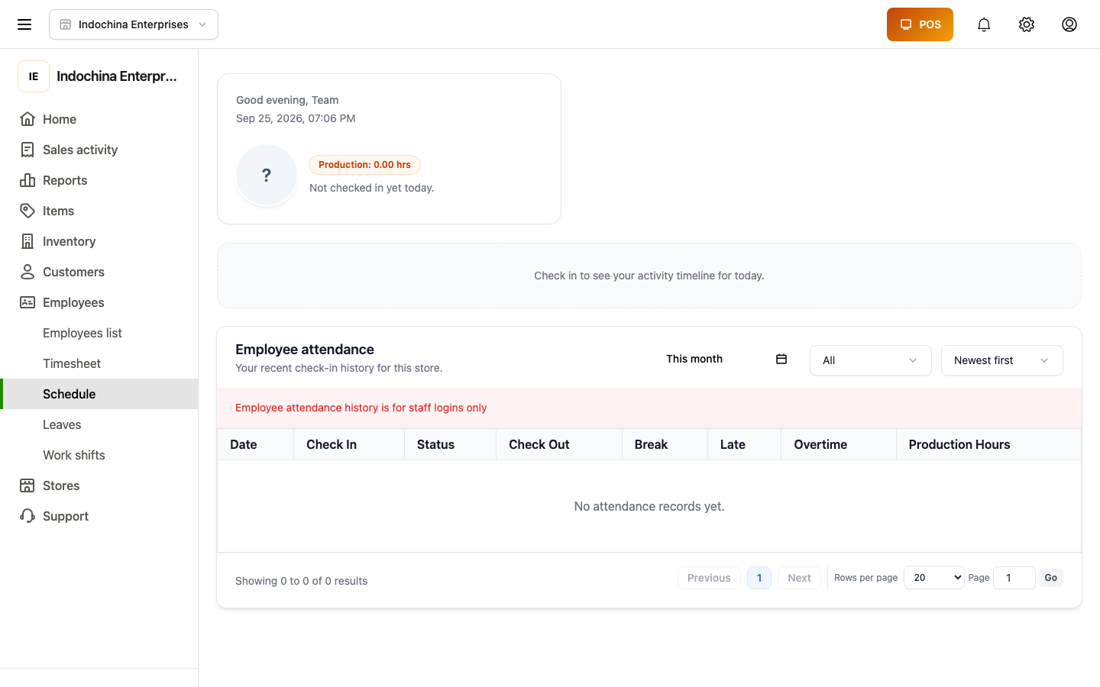Click the Go page button
1100x687 pixels.
point(1051,578)
